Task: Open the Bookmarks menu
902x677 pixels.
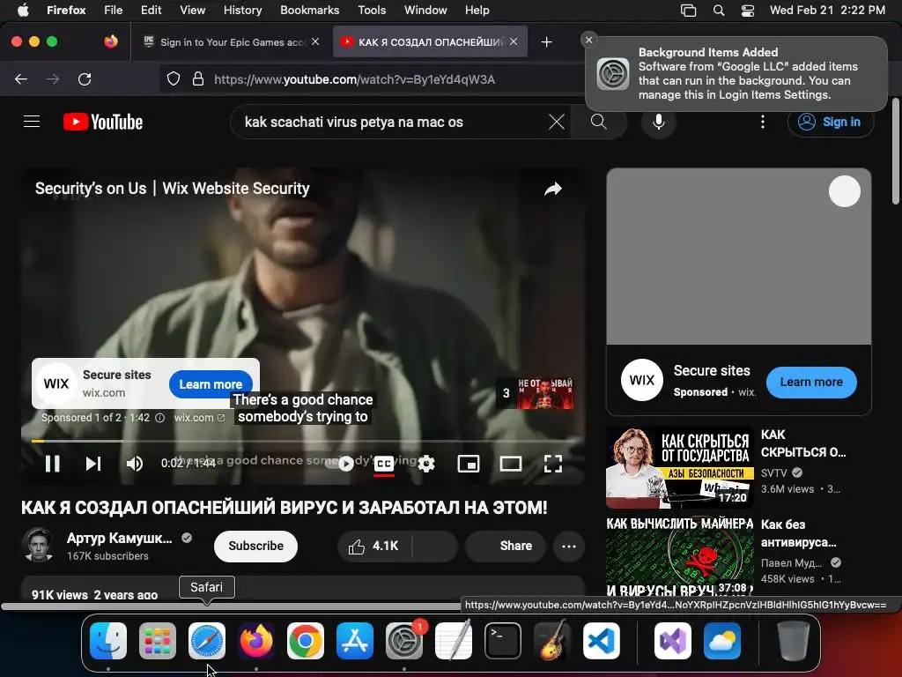Action: pos(309,10)
